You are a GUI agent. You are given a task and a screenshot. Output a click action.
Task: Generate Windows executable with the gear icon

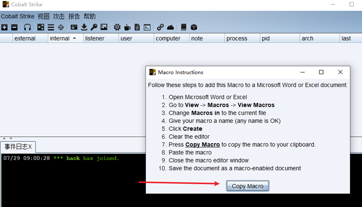point(117,27)
